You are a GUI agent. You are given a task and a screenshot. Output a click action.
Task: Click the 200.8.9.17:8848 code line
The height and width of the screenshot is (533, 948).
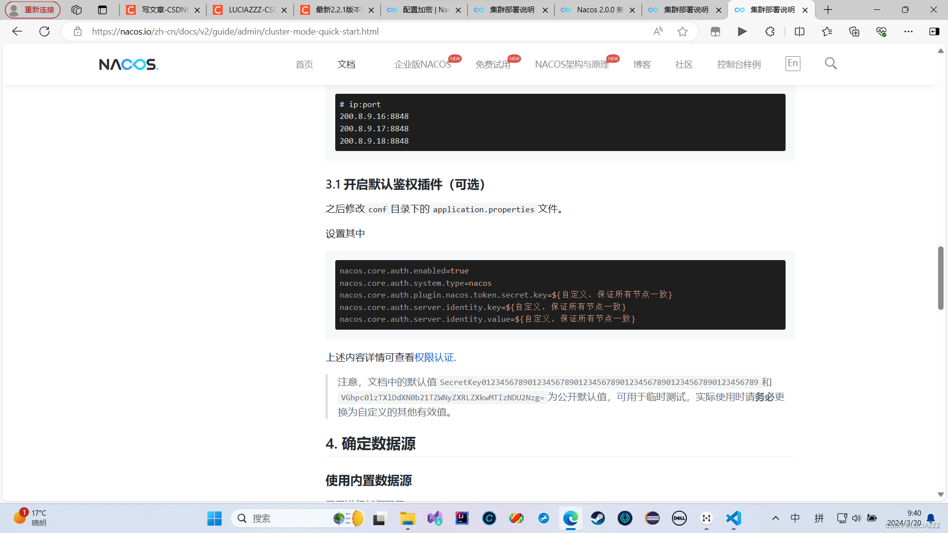[x=374, y=129]
